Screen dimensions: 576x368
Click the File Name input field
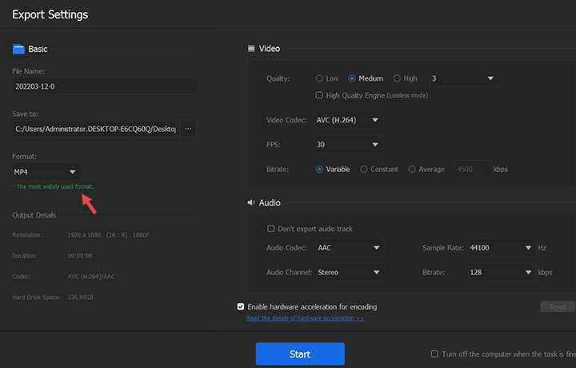(x=103, y=86)
